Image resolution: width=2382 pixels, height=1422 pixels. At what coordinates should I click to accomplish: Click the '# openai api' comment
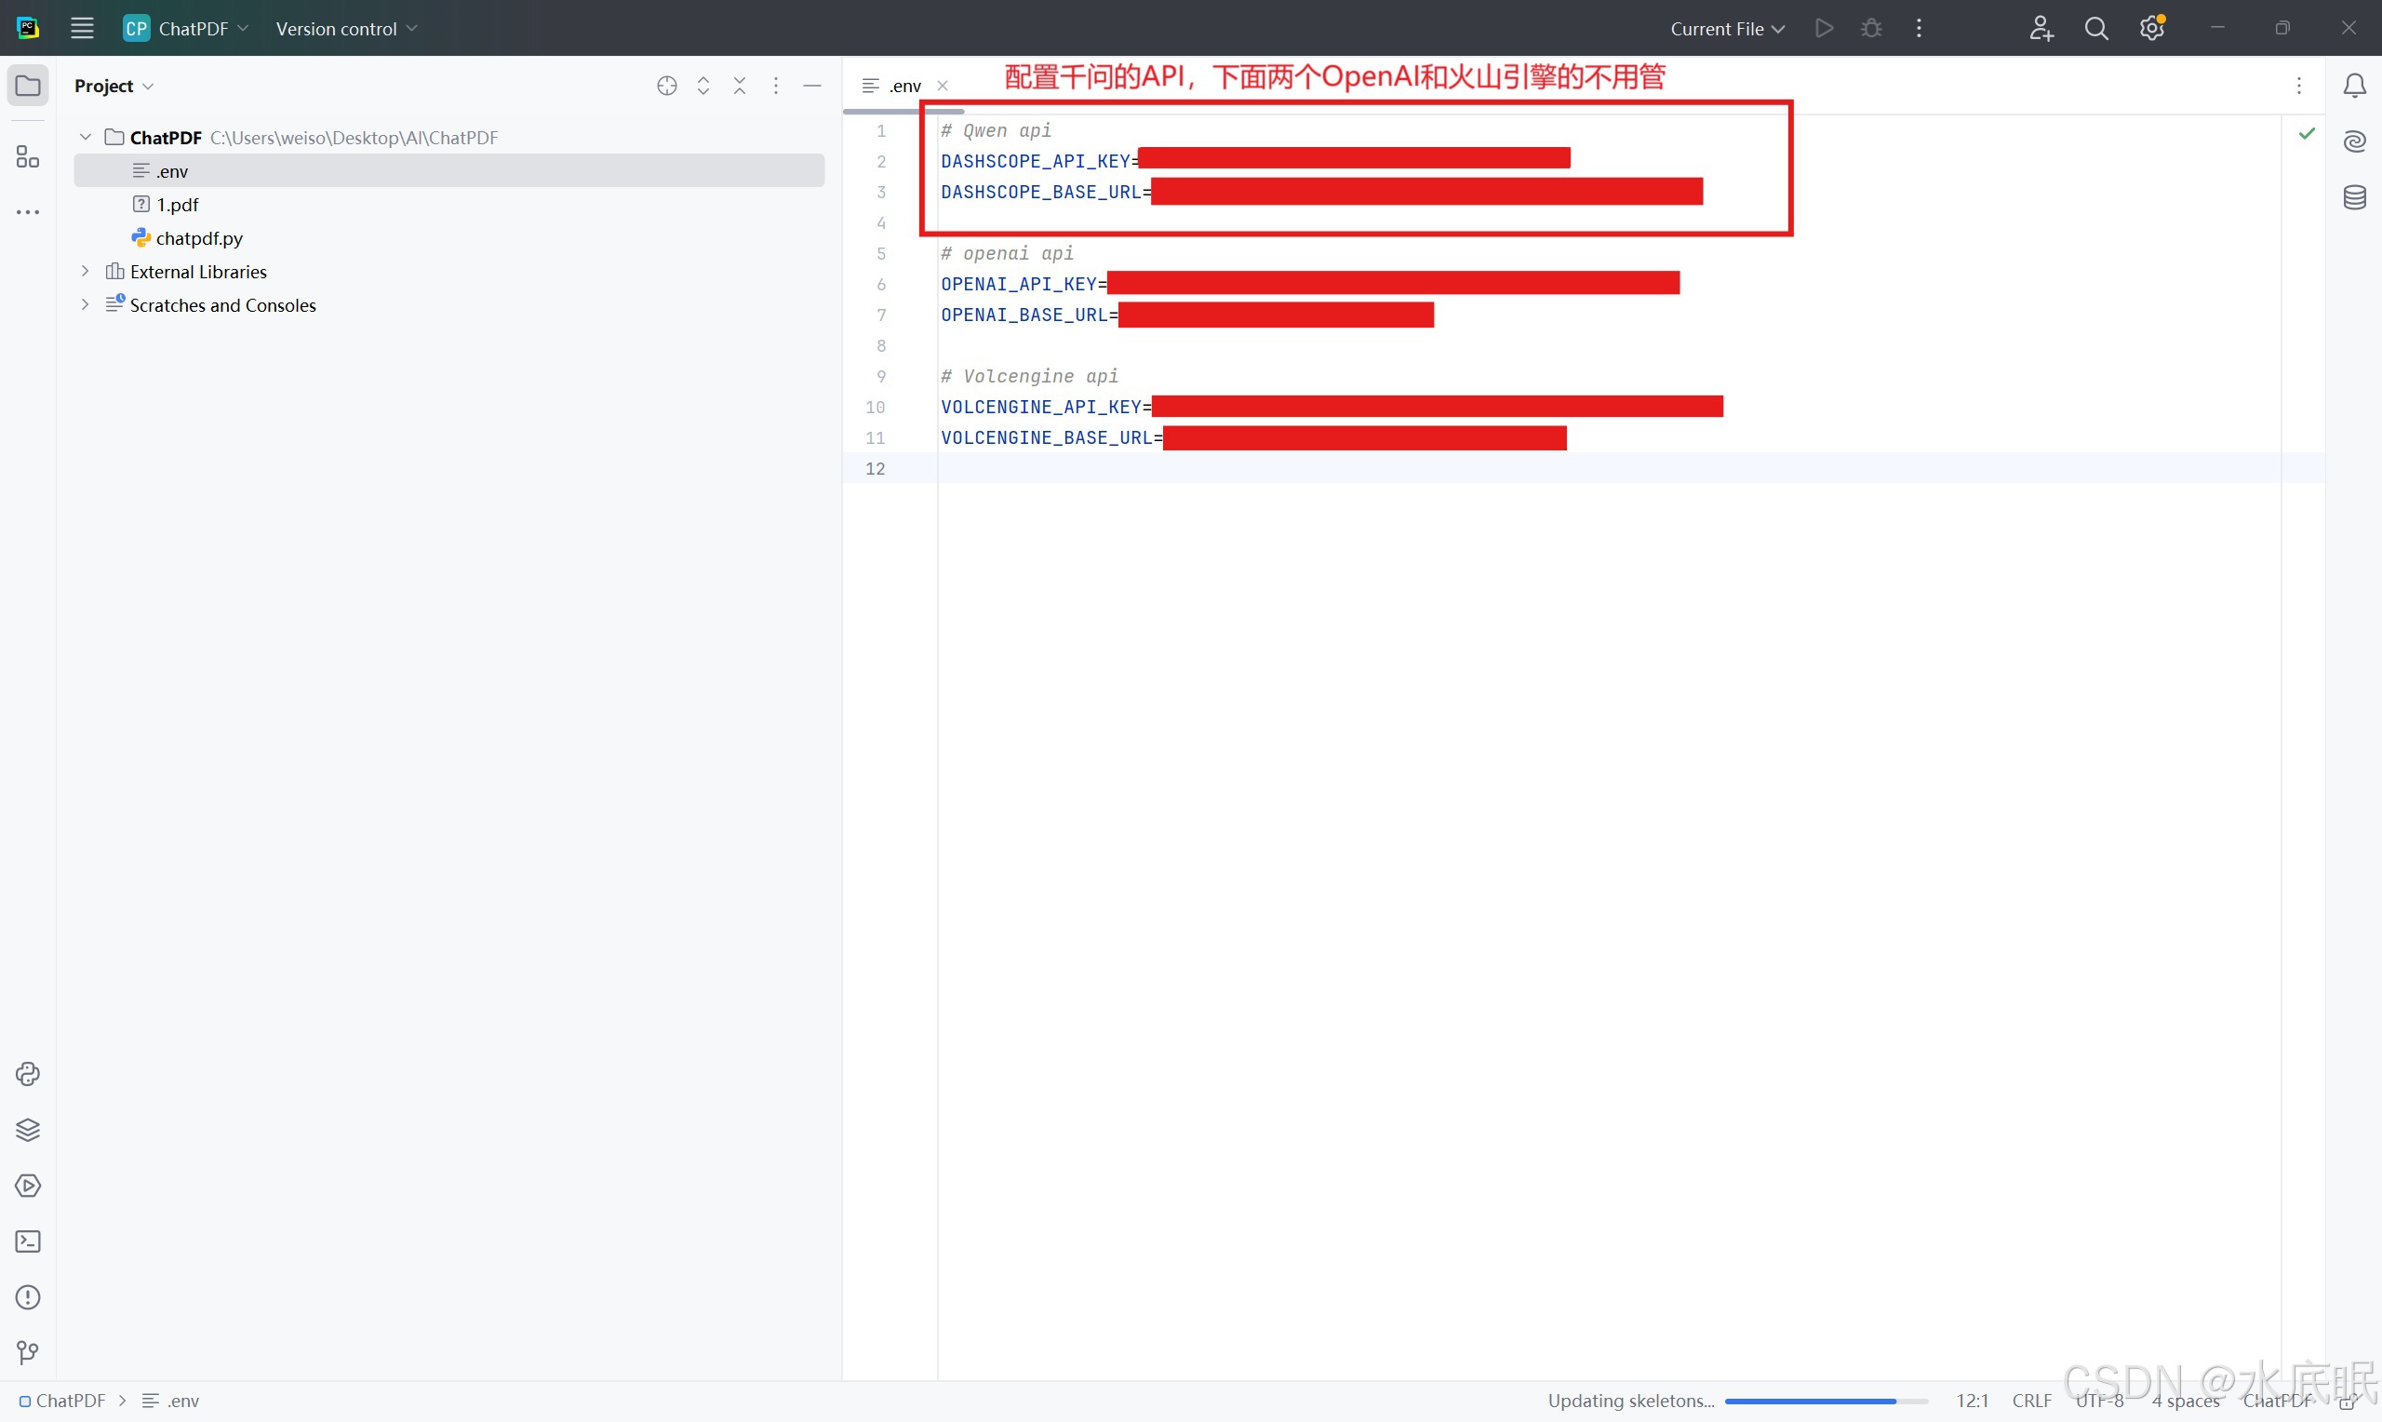(1007, 253)
